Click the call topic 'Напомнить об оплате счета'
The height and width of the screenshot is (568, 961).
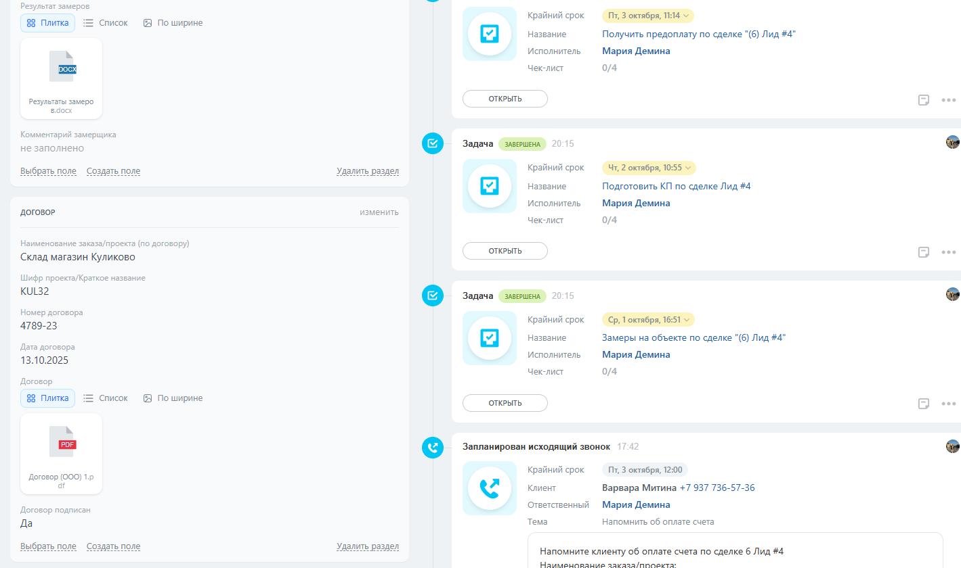[658, 521]
